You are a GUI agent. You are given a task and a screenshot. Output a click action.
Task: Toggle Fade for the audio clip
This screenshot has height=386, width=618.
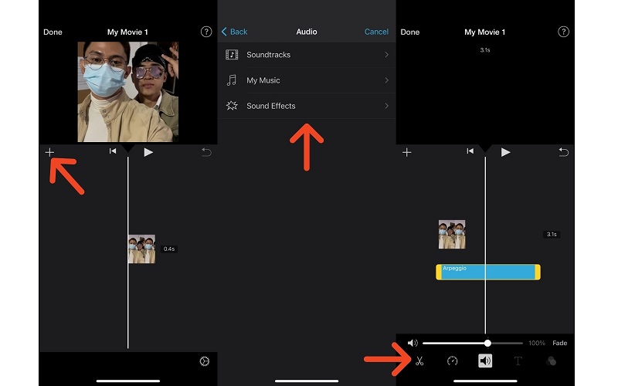(559, 343)
